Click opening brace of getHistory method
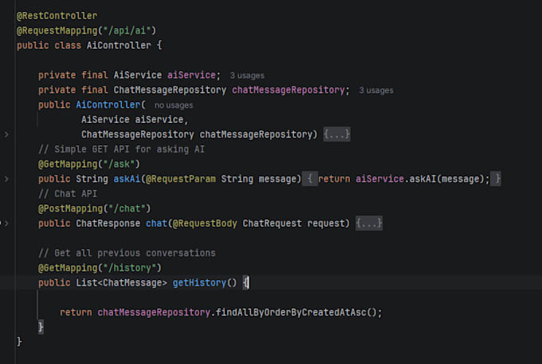 click(x=245, y=283)
